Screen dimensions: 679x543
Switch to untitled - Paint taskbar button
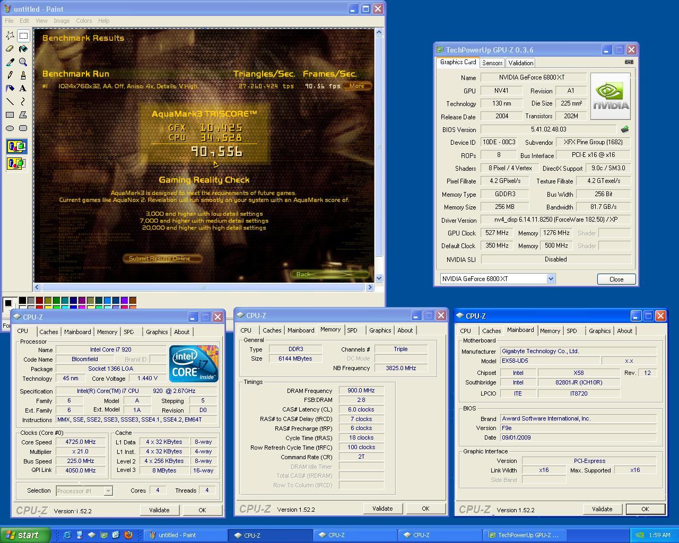pyautogui.click(x=185, y=535)
